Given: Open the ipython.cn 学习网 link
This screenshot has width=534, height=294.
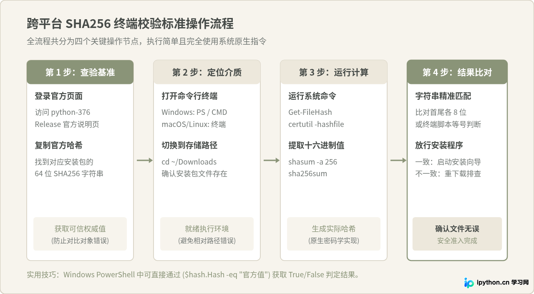Looking at the screenshot, I should coord(503,283).
